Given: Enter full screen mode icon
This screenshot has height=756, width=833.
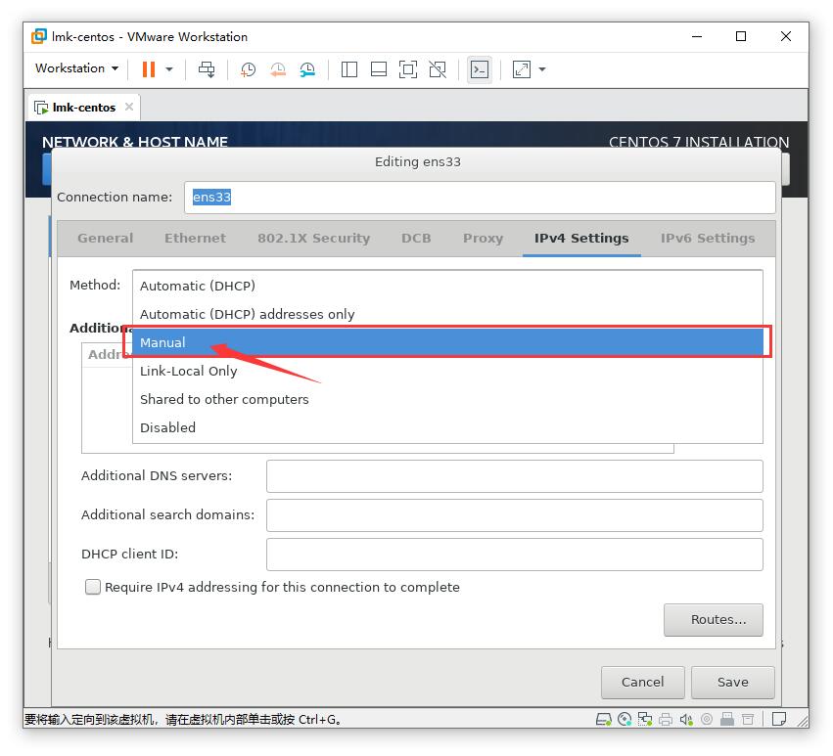Looking at the screenshot, I should 407,69.
